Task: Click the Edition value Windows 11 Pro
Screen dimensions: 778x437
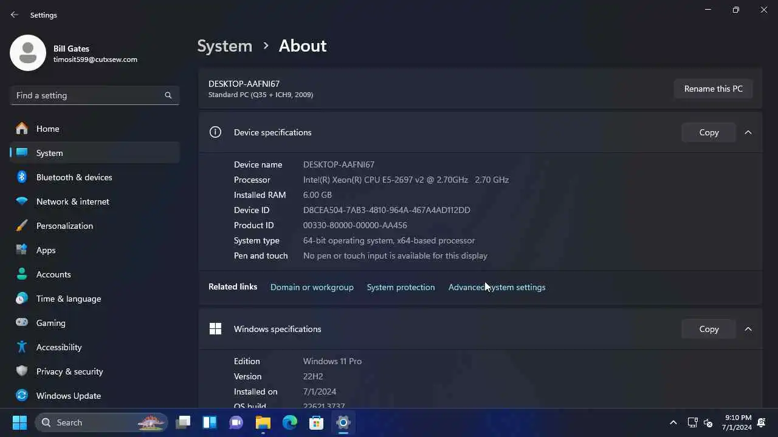Action: pos(332,361)
